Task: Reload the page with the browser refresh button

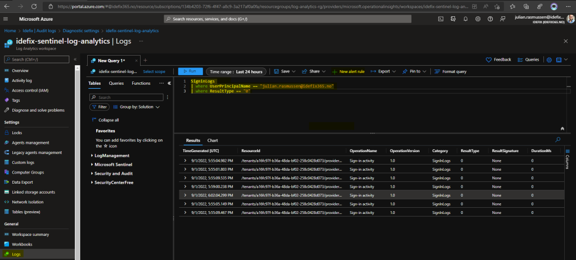Action: coord(34,6)
